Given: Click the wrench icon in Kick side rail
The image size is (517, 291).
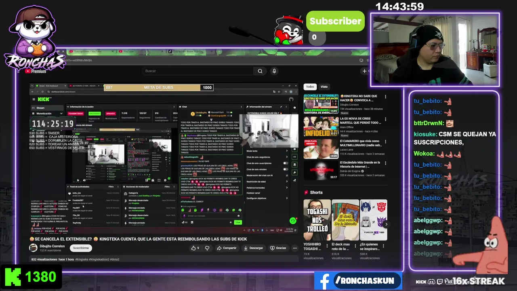Looking at the screenshot, I should 295,172.
